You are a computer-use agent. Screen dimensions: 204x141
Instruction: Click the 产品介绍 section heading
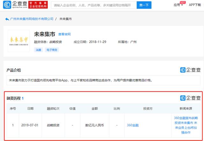[x=14, y=70]
